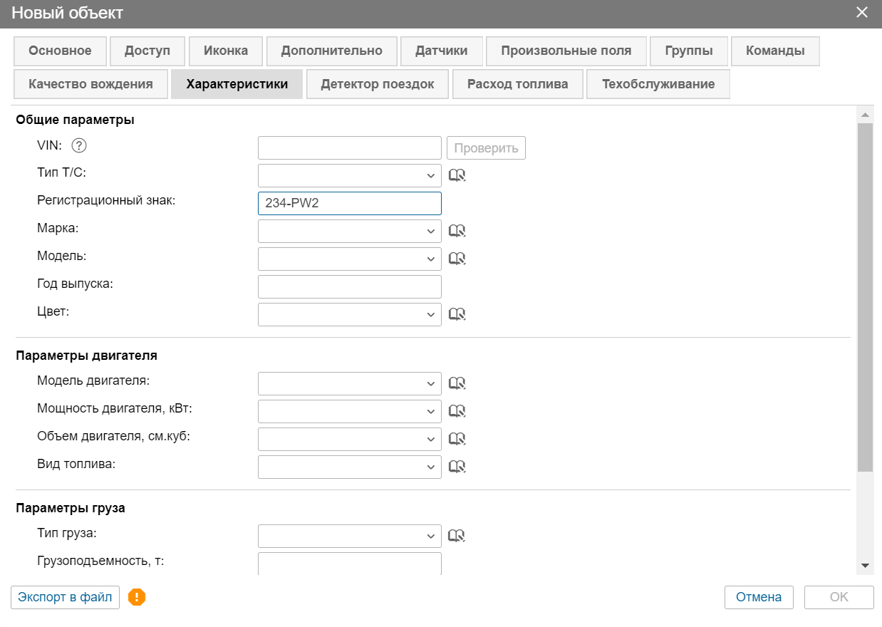
Task: Go to the Техобслуживание tab
Action: pyautogui.click(x=658, y=84)
